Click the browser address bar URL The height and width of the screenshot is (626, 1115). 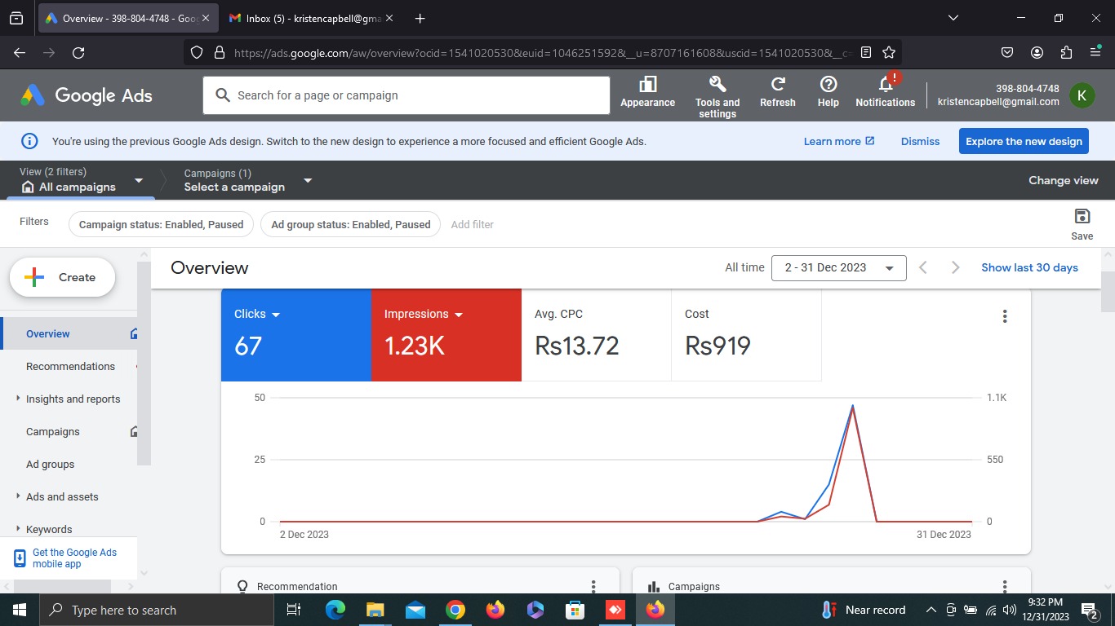click(543, 52)
